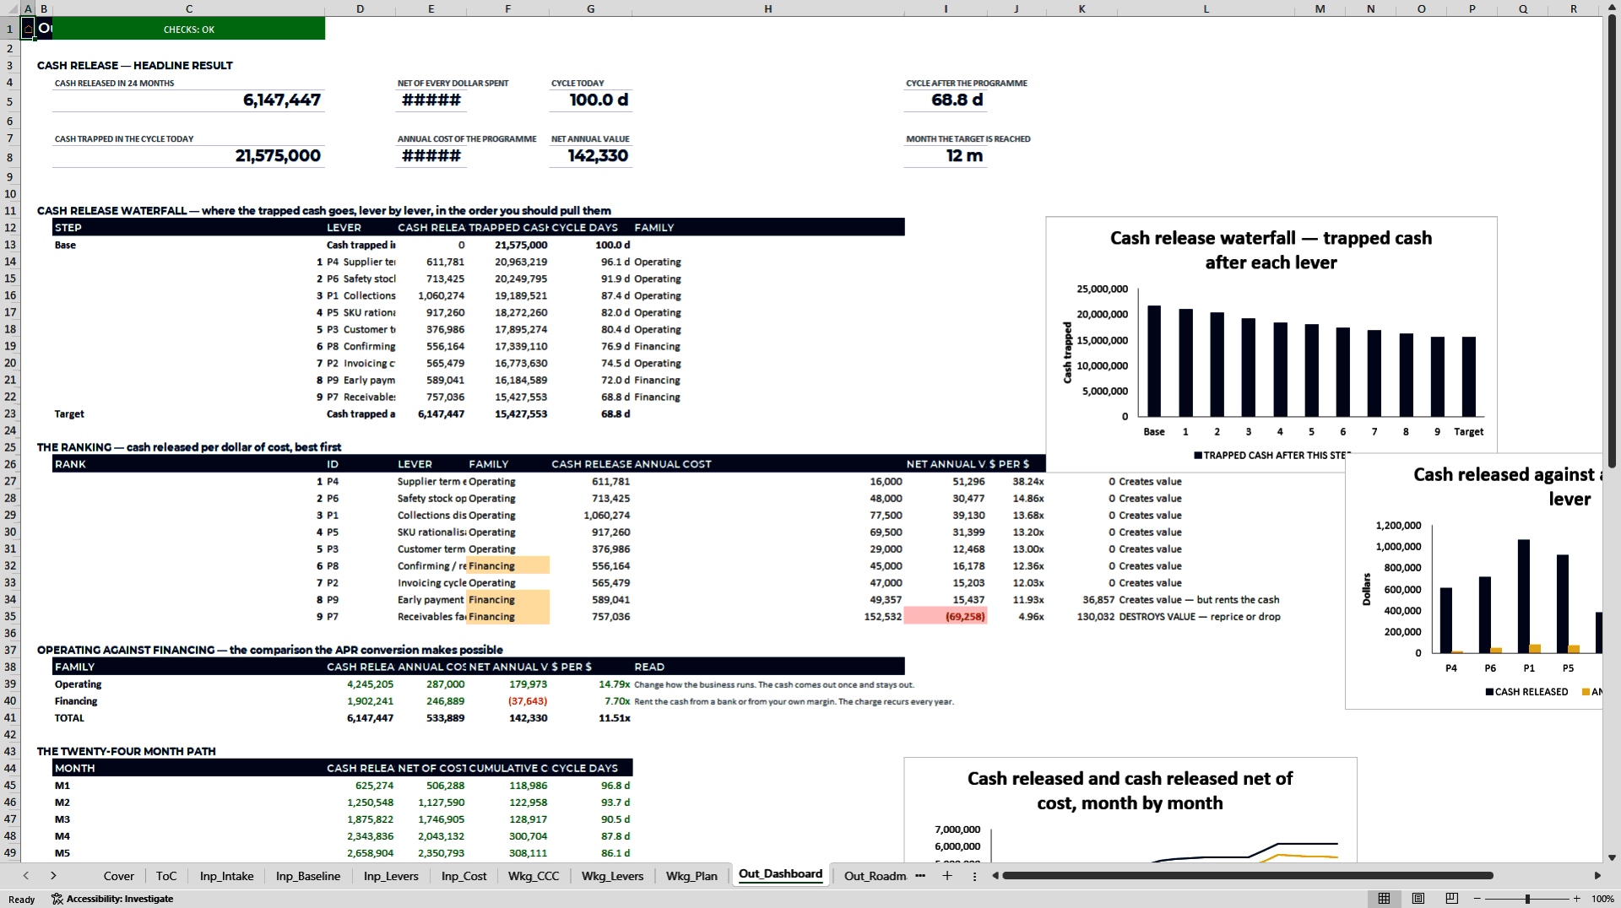Add a new sheet with the plus icon
The height and width of the screenshot is (908, 1621).
(947, 876)
